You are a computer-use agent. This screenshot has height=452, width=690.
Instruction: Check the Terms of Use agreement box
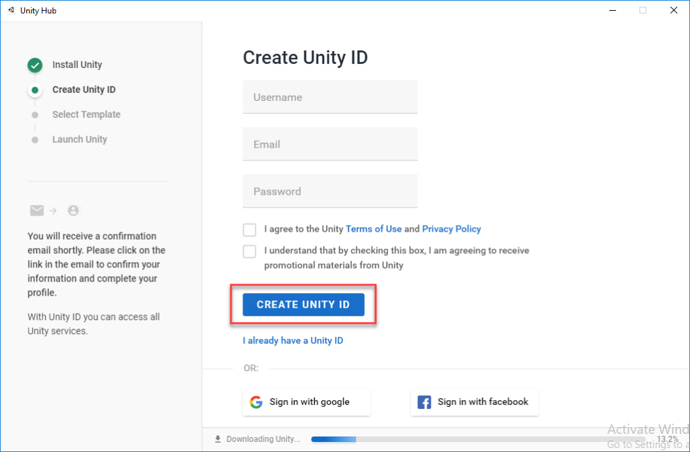250,230
